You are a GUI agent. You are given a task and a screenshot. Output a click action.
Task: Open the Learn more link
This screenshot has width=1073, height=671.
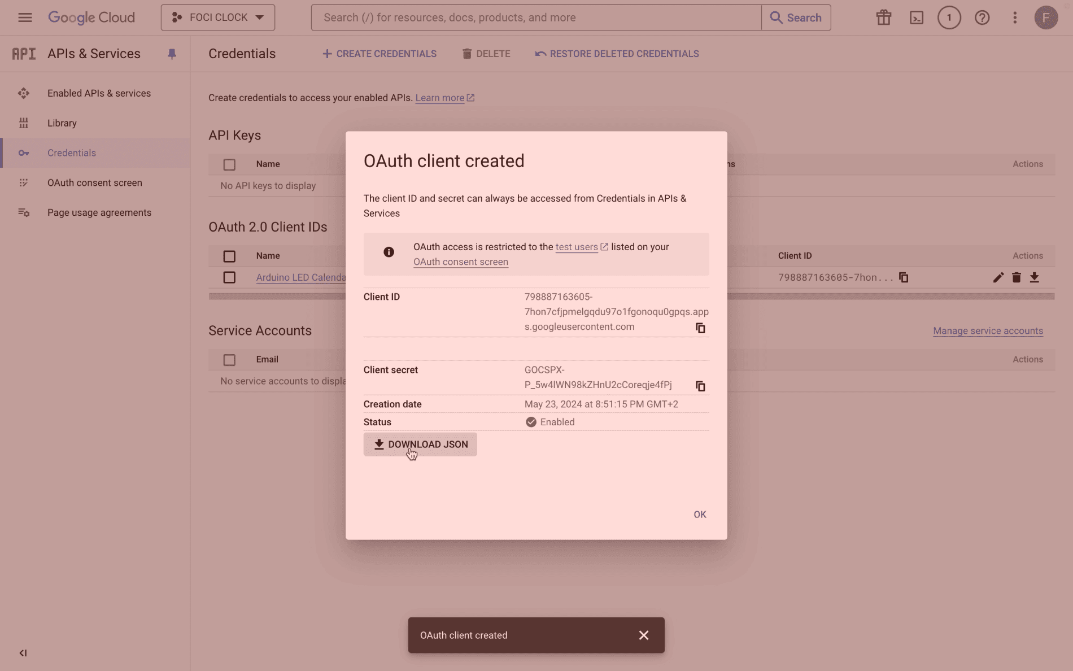445,98
